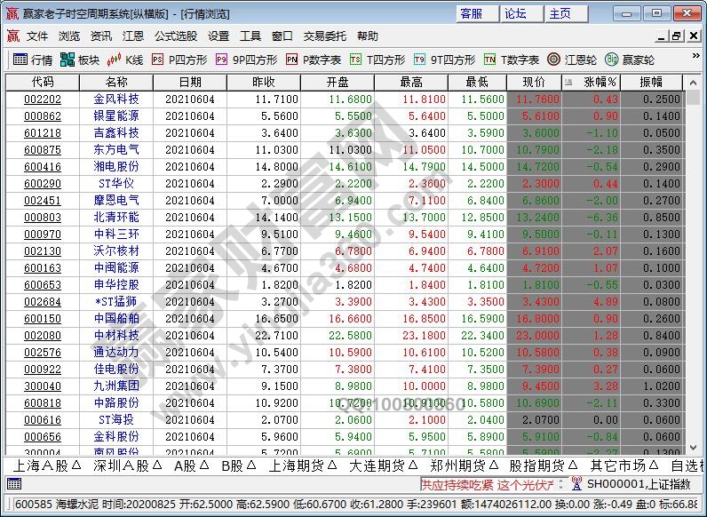Click the 客服 button in title bar
The image size is (707, 517).
tap(472, 13)
